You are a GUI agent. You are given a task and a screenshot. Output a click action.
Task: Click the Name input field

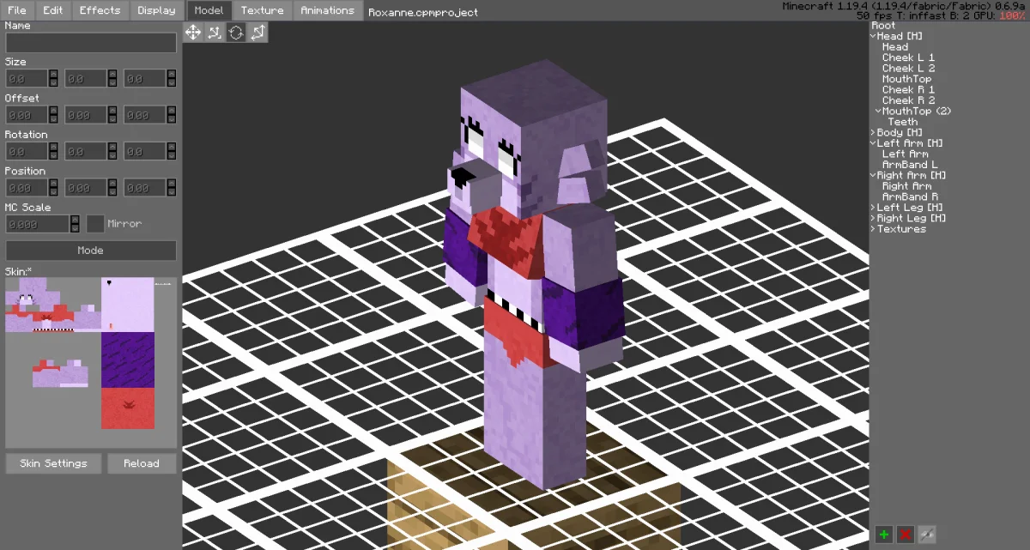91,42
